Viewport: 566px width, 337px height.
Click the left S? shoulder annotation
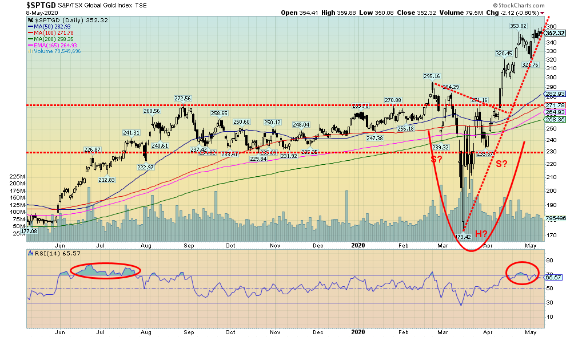pos(436,159)
